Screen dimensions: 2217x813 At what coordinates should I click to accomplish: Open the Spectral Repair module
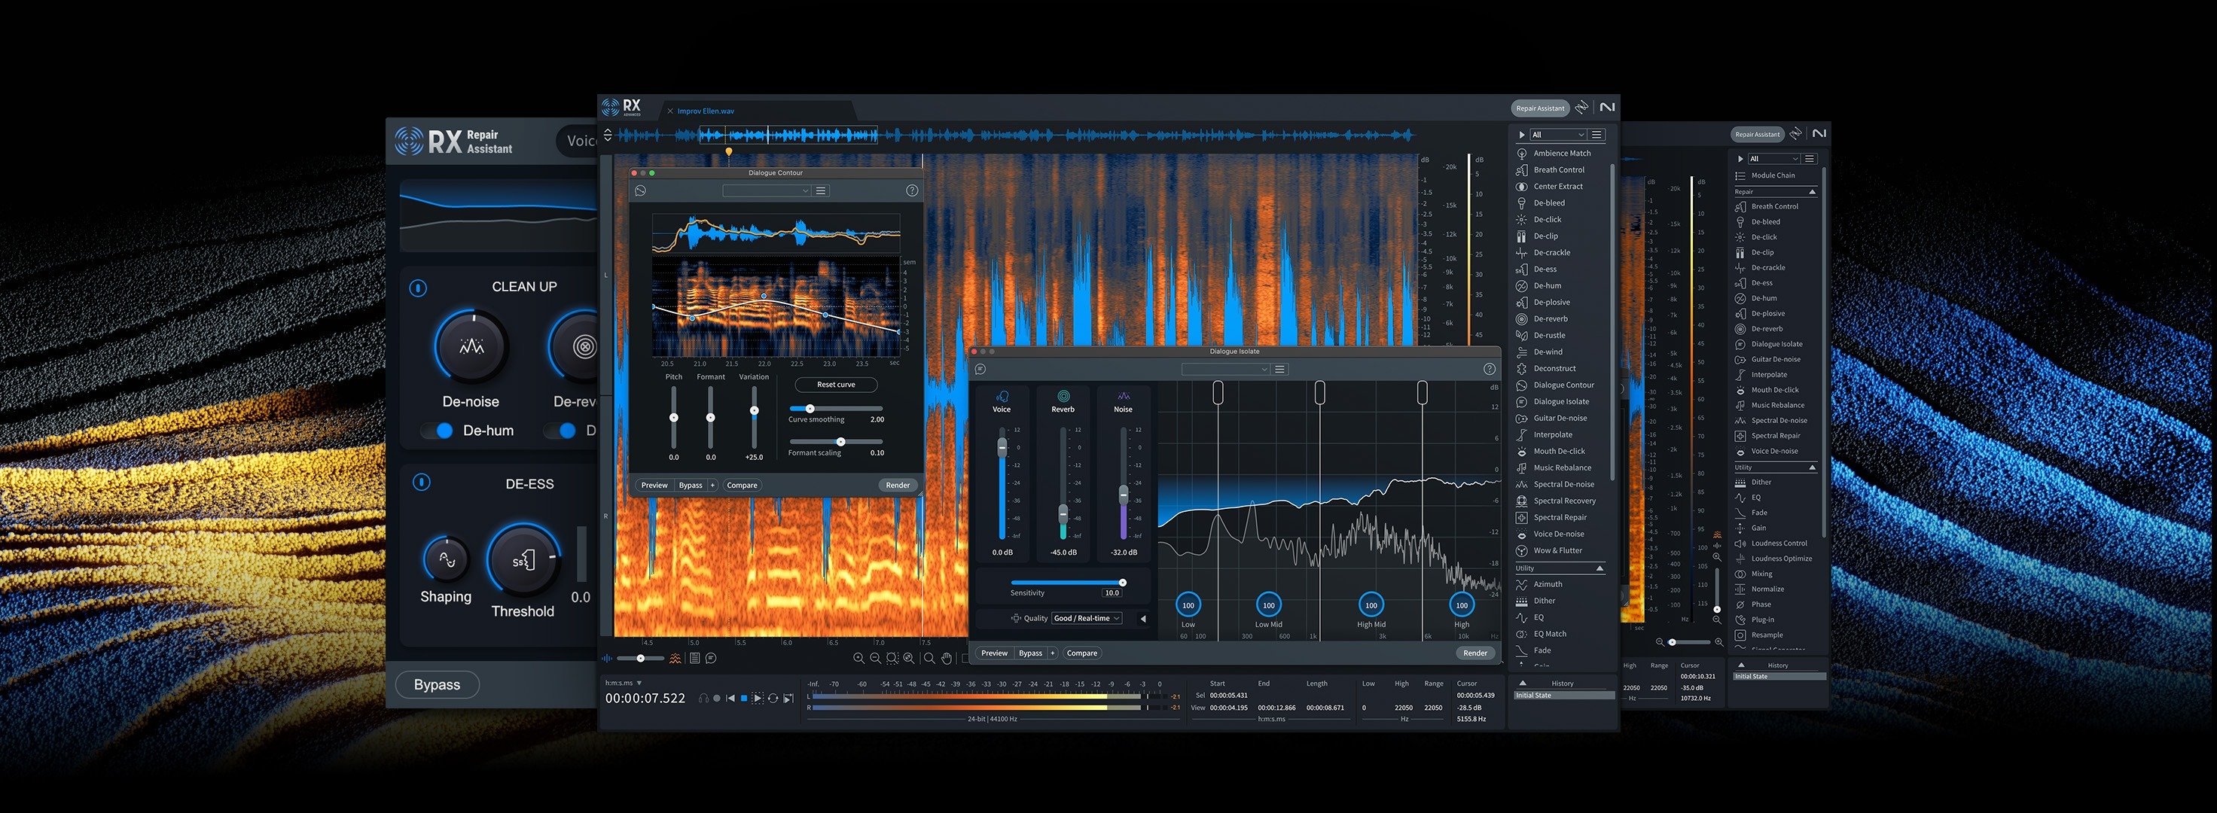(1560, 517)
